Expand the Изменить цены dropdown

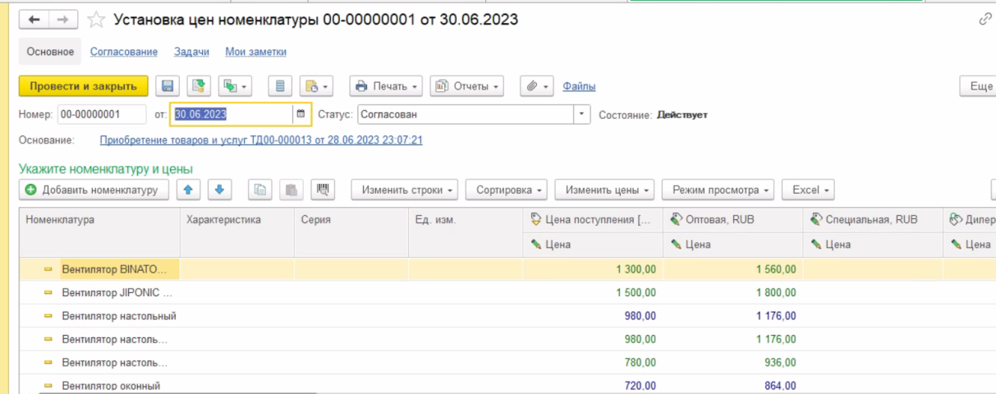(x=604, y=190)
